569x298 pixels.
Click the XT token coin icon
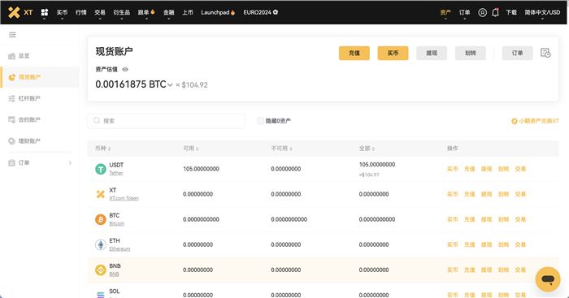[x=101, y=194]
